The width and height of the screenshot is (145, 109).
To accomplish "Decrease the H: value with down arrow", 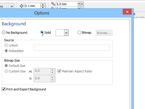I will [52, 73].
